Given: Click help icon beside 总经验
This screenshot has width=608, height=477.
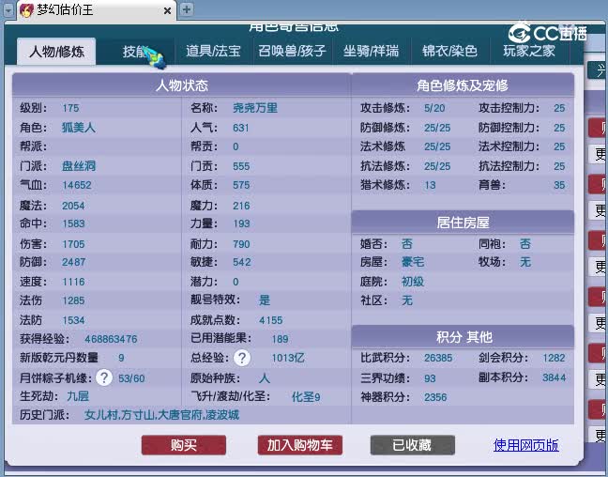Looking at the screenshot, I should tap(242, 358).
